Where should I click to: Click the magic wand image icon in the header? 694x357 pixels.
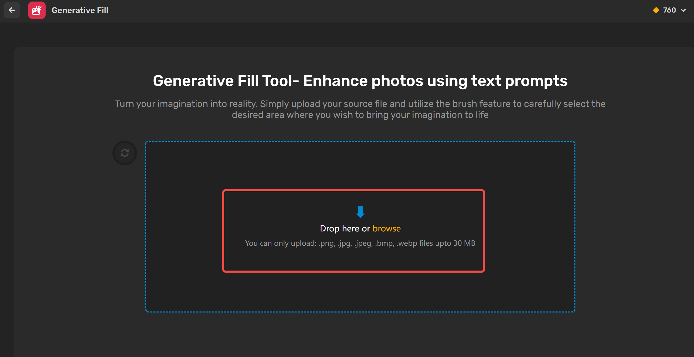coord(37,10)
